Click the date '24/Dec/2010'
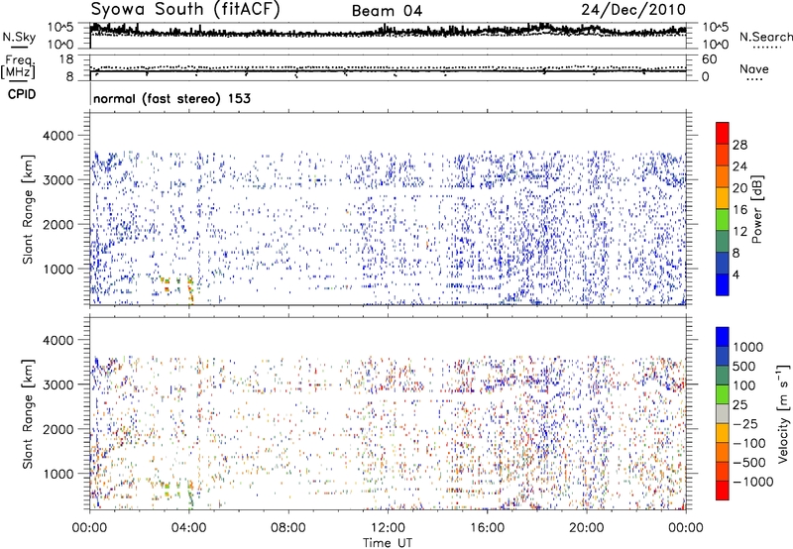This screenshot has width=793, height=549. pyautogui.click(x=633, y=10)
